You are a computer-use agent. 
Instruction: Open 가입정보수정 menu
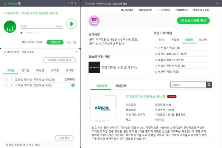182,10
